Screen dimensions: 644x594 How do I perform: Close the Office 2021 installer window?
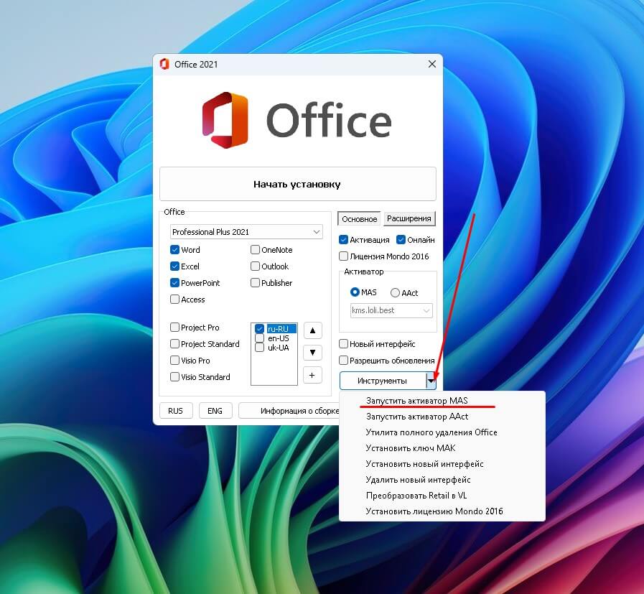click(432, 64)
